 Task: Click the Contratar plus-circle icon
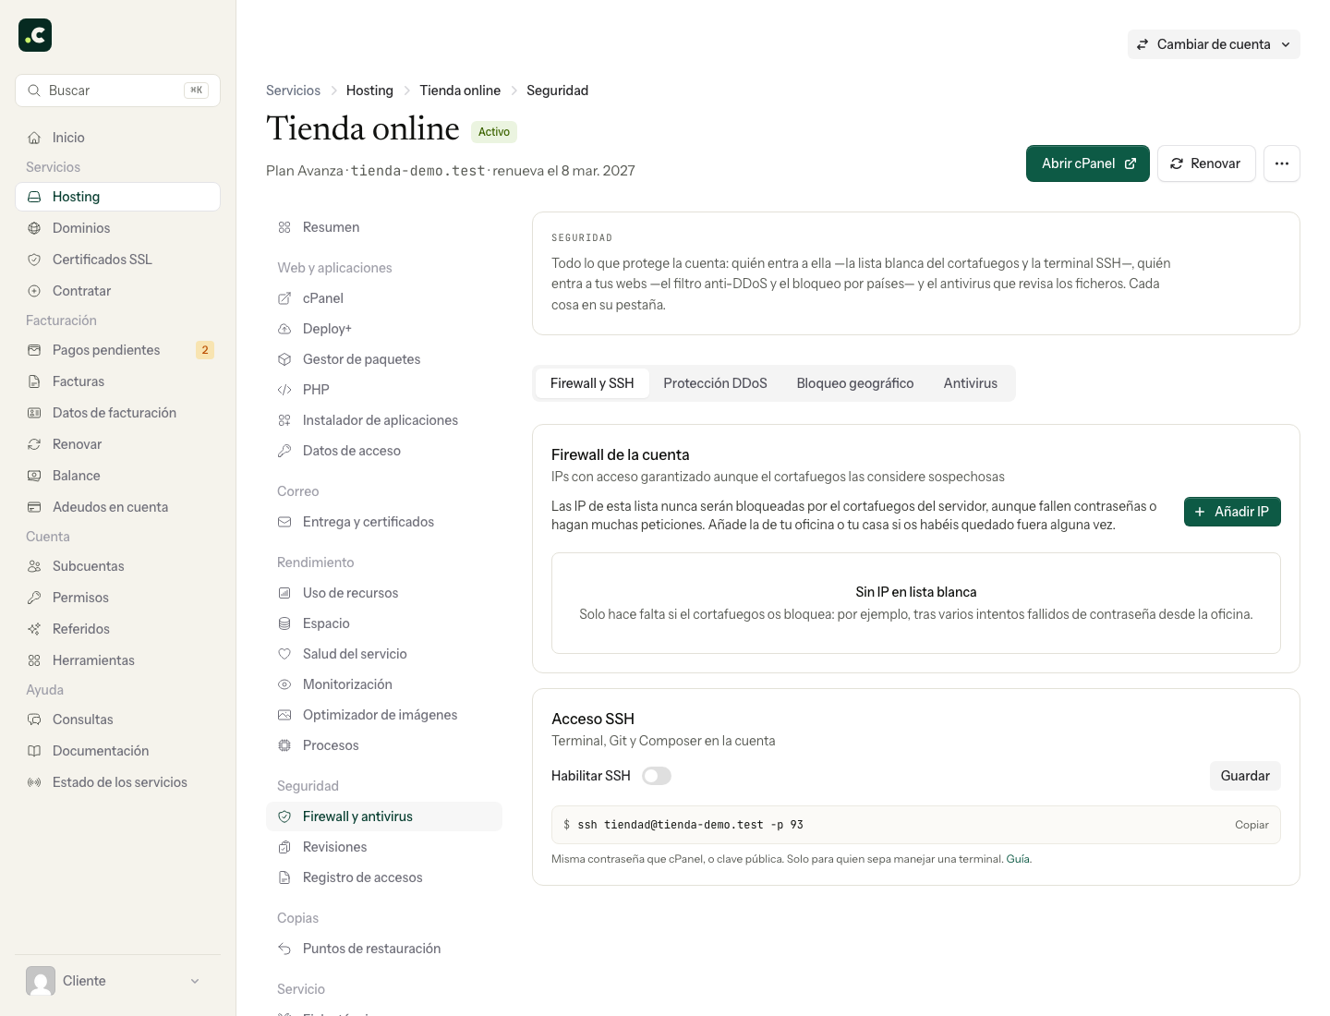[x=34, y=291]
